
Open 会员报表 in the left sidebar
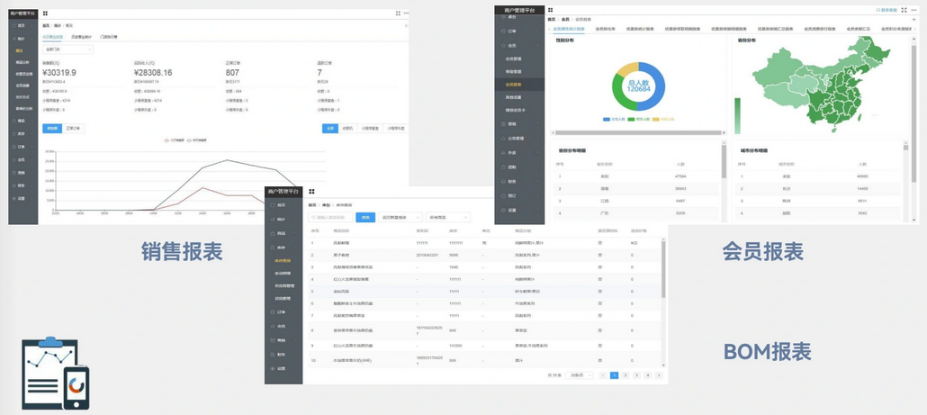pos(514,85)
